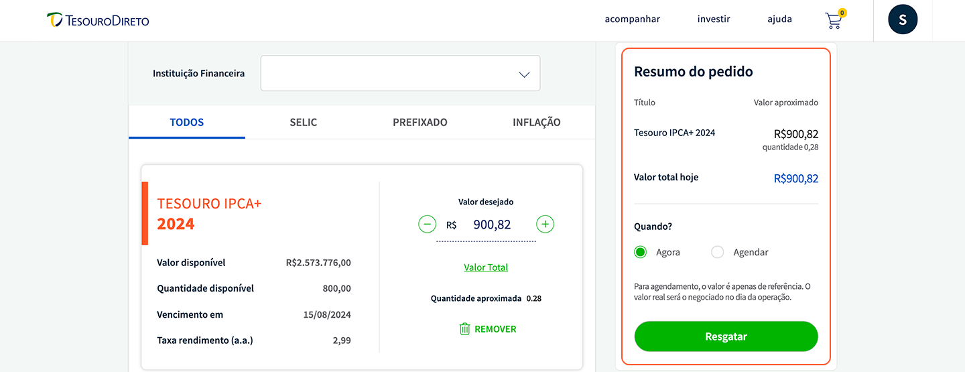Expand the Instituição Financeira dropdown

click(400, 73)
